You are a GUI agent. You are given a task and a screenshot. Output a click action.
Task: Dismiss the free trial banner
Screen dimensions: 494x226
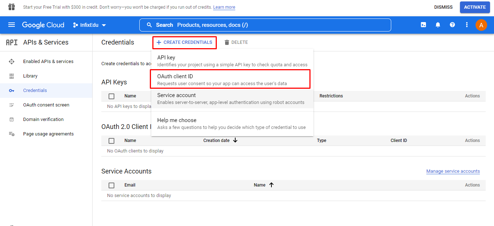(x=443, y=7)
